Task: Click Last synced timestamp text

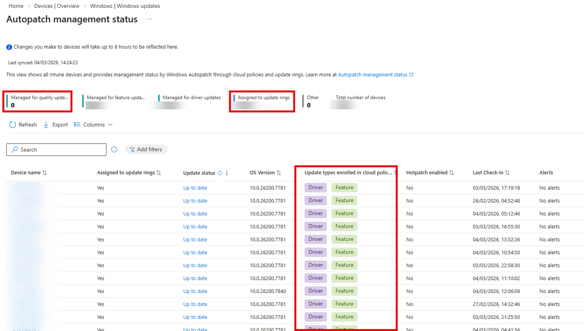Action: pos(43,62)
